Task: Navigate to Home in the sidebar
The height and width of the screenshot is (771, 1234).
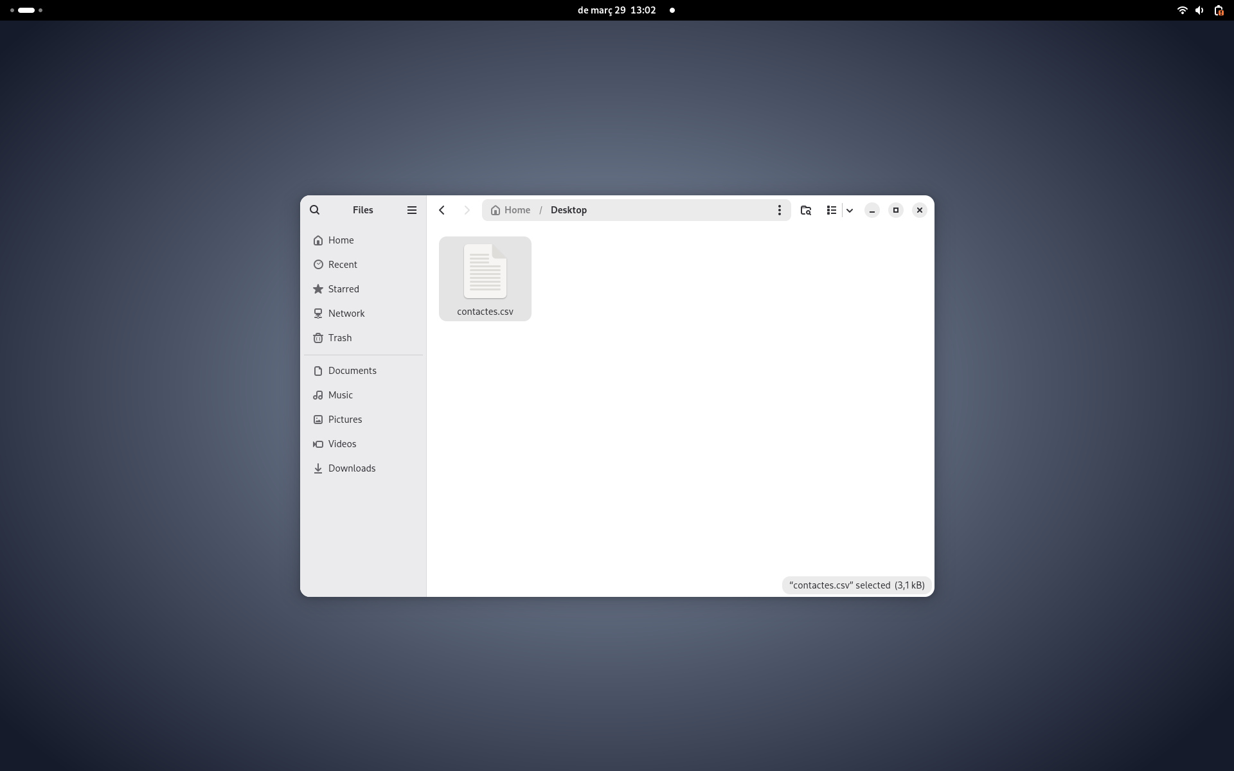Action: pos(341,240)
